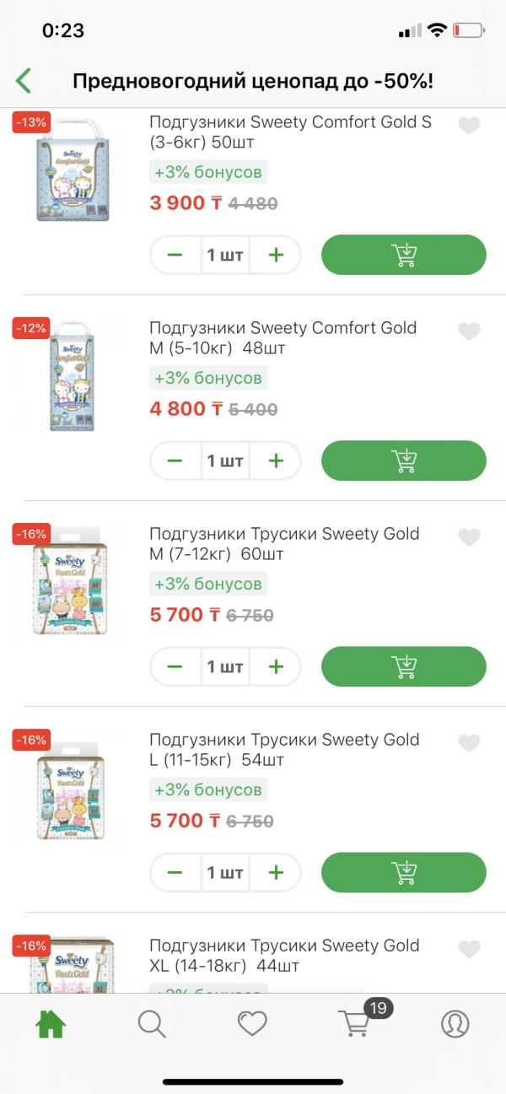Add Sweety Comfort Gold S to cart
The width and height of the screenshot is (506, 1094).
(404, 255)
